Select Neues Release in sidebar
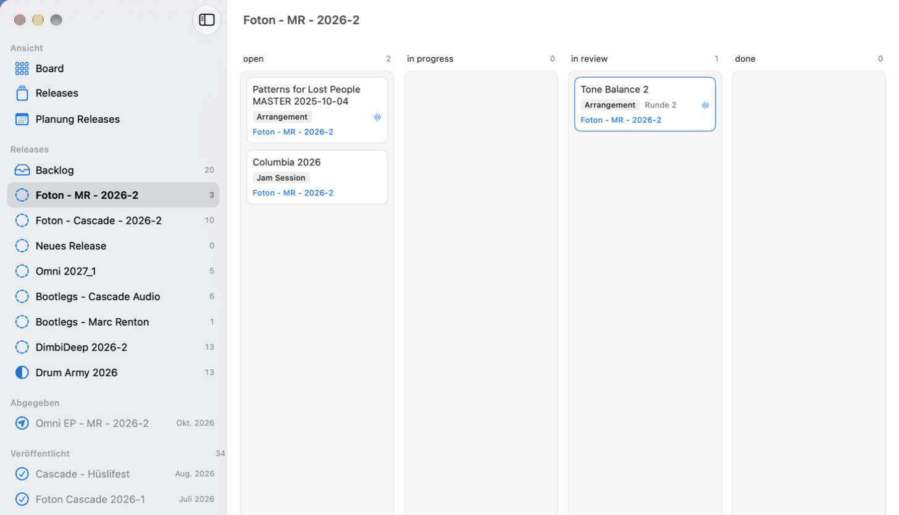899x515 pixels. click(x=113, y=245)
